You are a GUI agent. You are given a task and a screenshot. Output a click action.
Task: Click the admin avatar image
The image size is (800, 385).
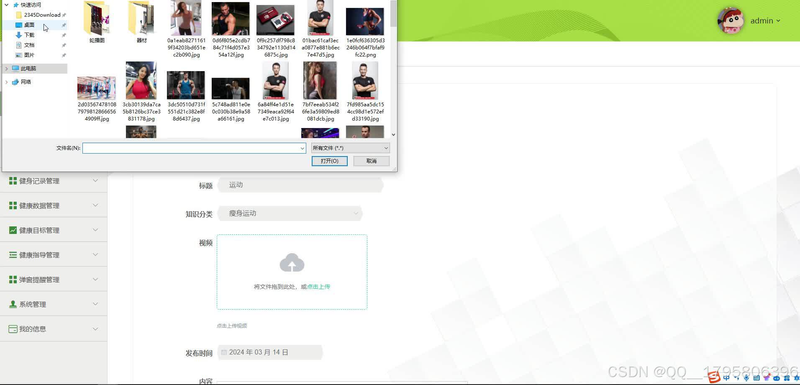click(x=731, y=20)
